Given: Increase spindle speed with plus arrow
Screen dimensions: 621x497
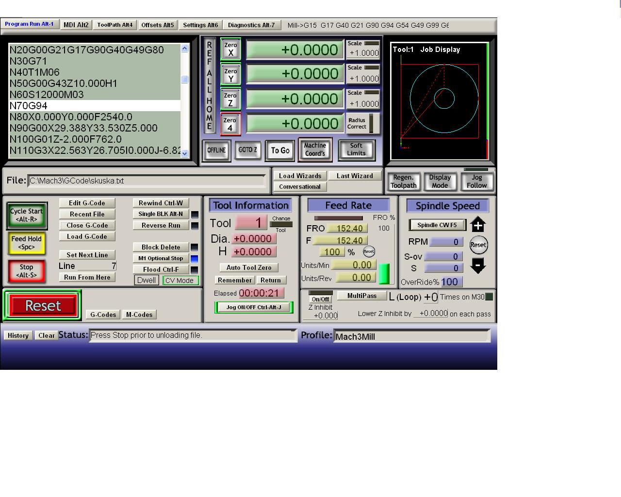Looking at the screenshot, I should click(x=478, y=225).
